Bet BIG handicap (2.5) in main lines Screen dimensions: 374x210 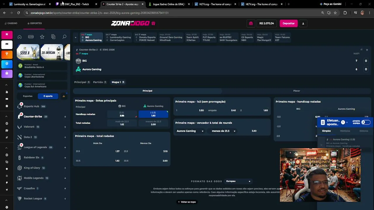[x=122, y=114]
